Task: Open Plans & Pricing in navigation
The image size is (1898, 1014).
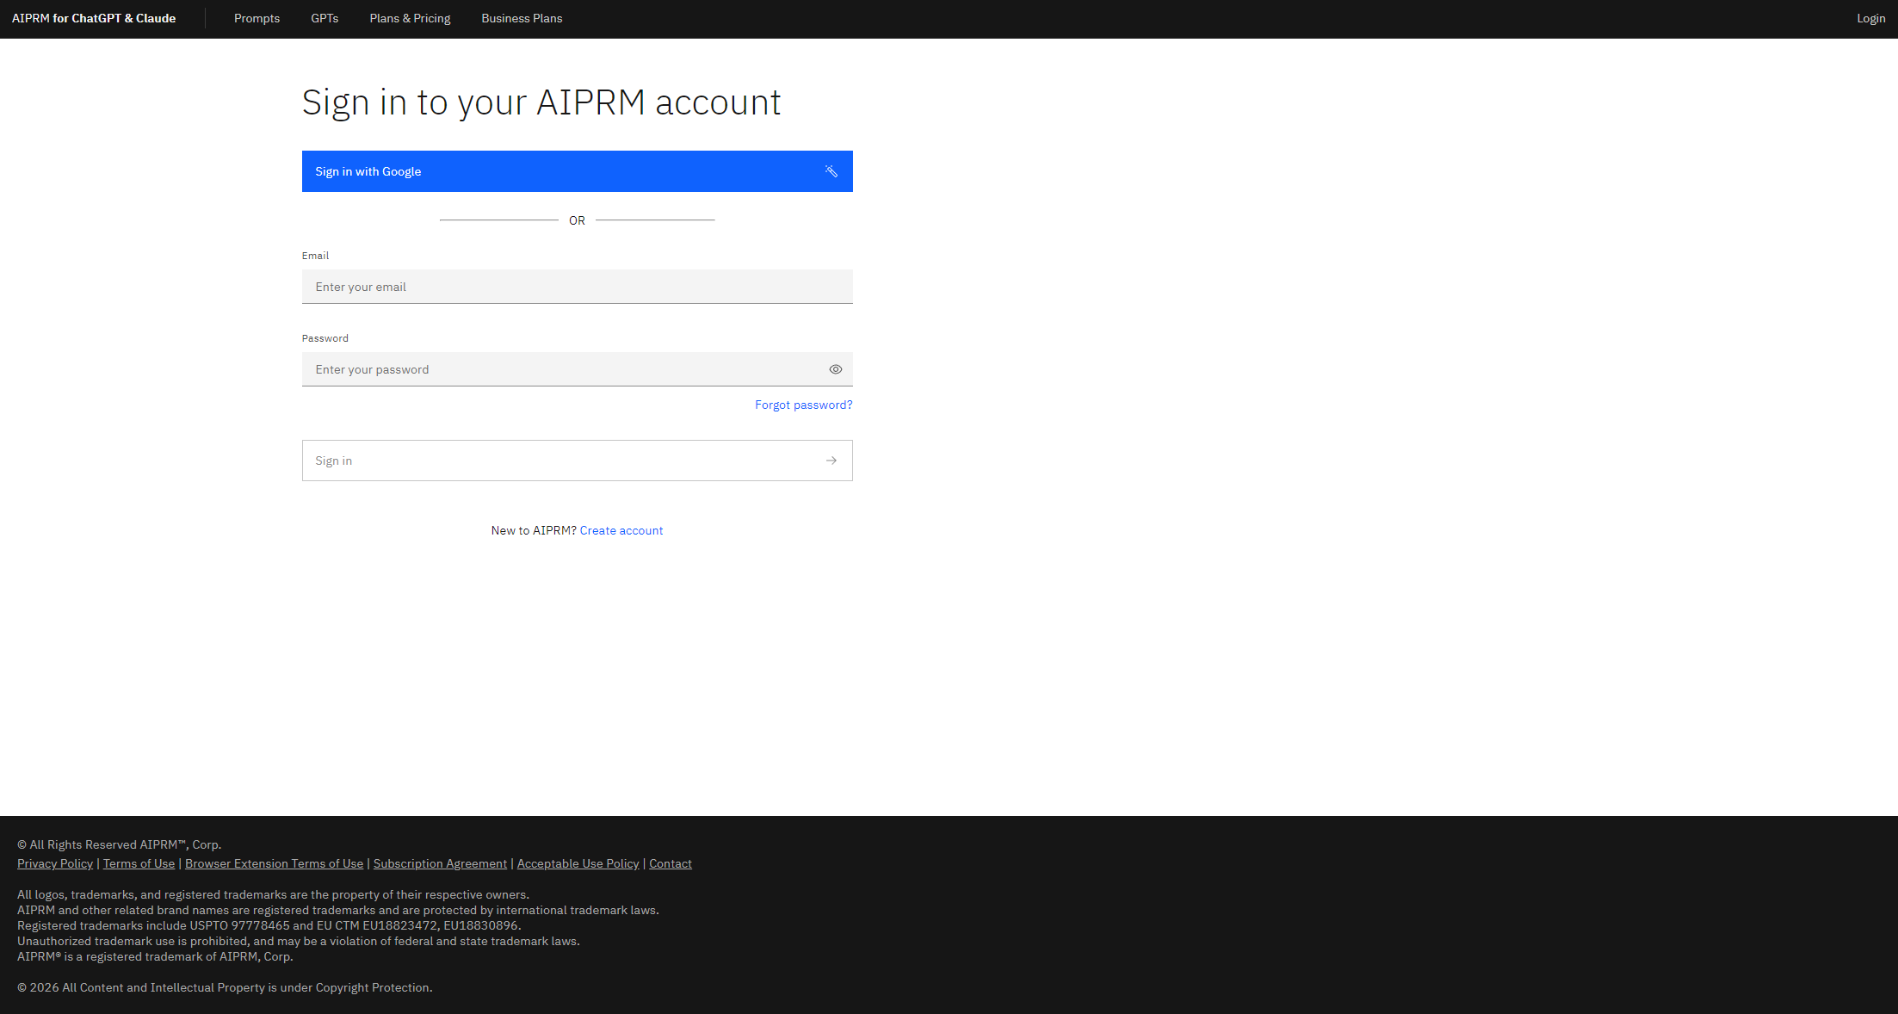Action: [x=410, y=18]
